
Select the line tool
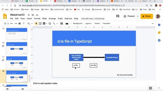pyautogui.click(x=54, y=24)
